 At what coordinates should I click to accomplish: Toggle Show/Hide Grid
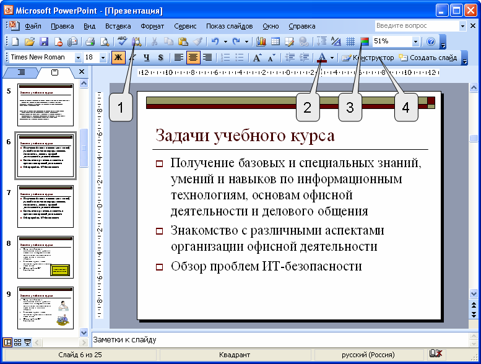click(350, 41)
